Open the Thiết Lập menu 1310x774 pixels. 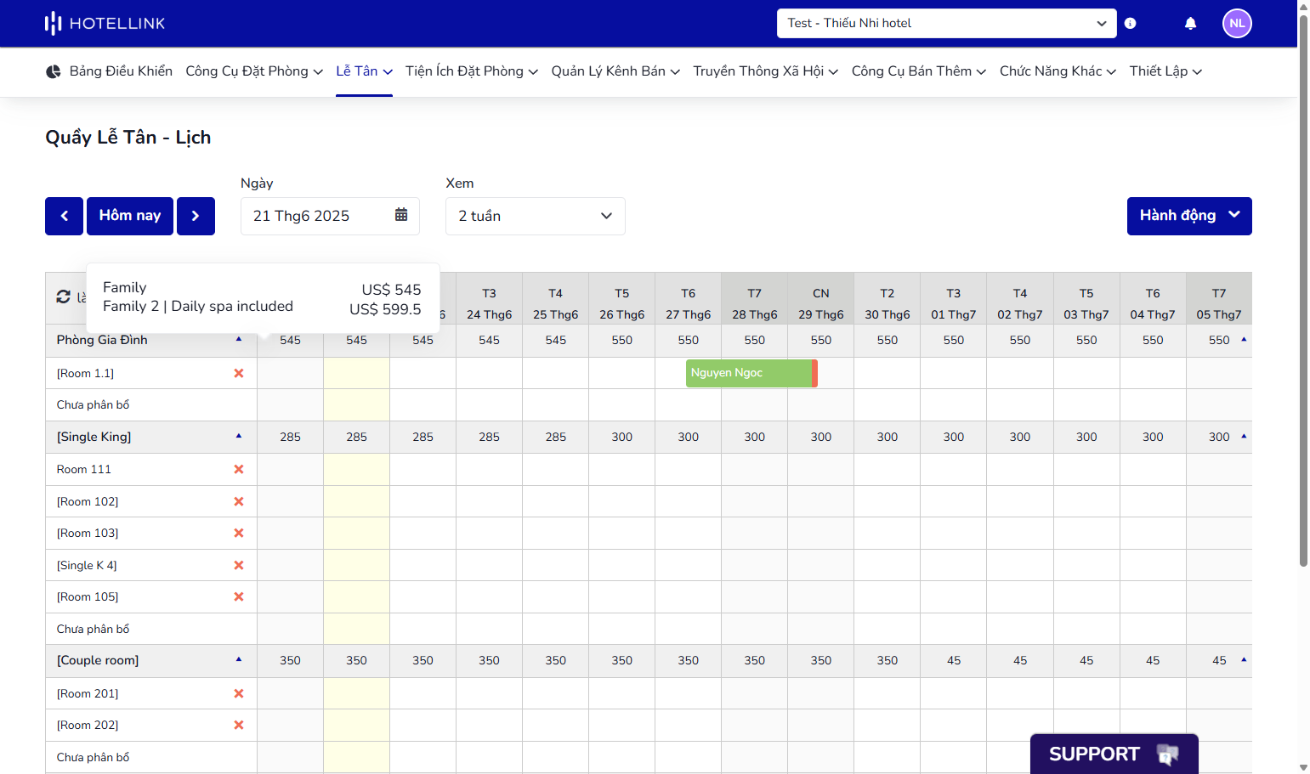(1165, 71)
